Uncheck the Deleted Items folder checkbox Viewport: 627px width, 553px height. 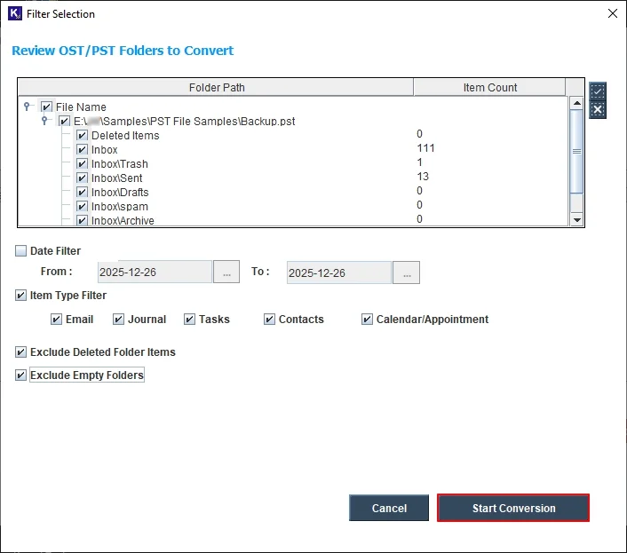coord(82,136)
